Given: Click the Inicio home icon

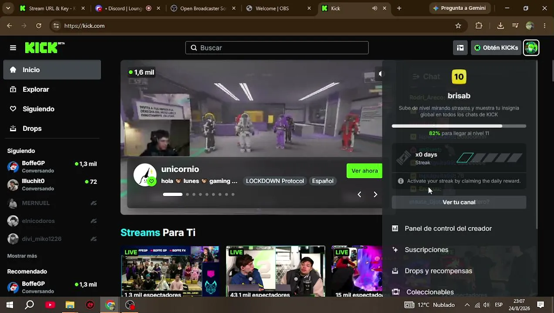Looking at the screenshot, I should (x=13, y=70).
